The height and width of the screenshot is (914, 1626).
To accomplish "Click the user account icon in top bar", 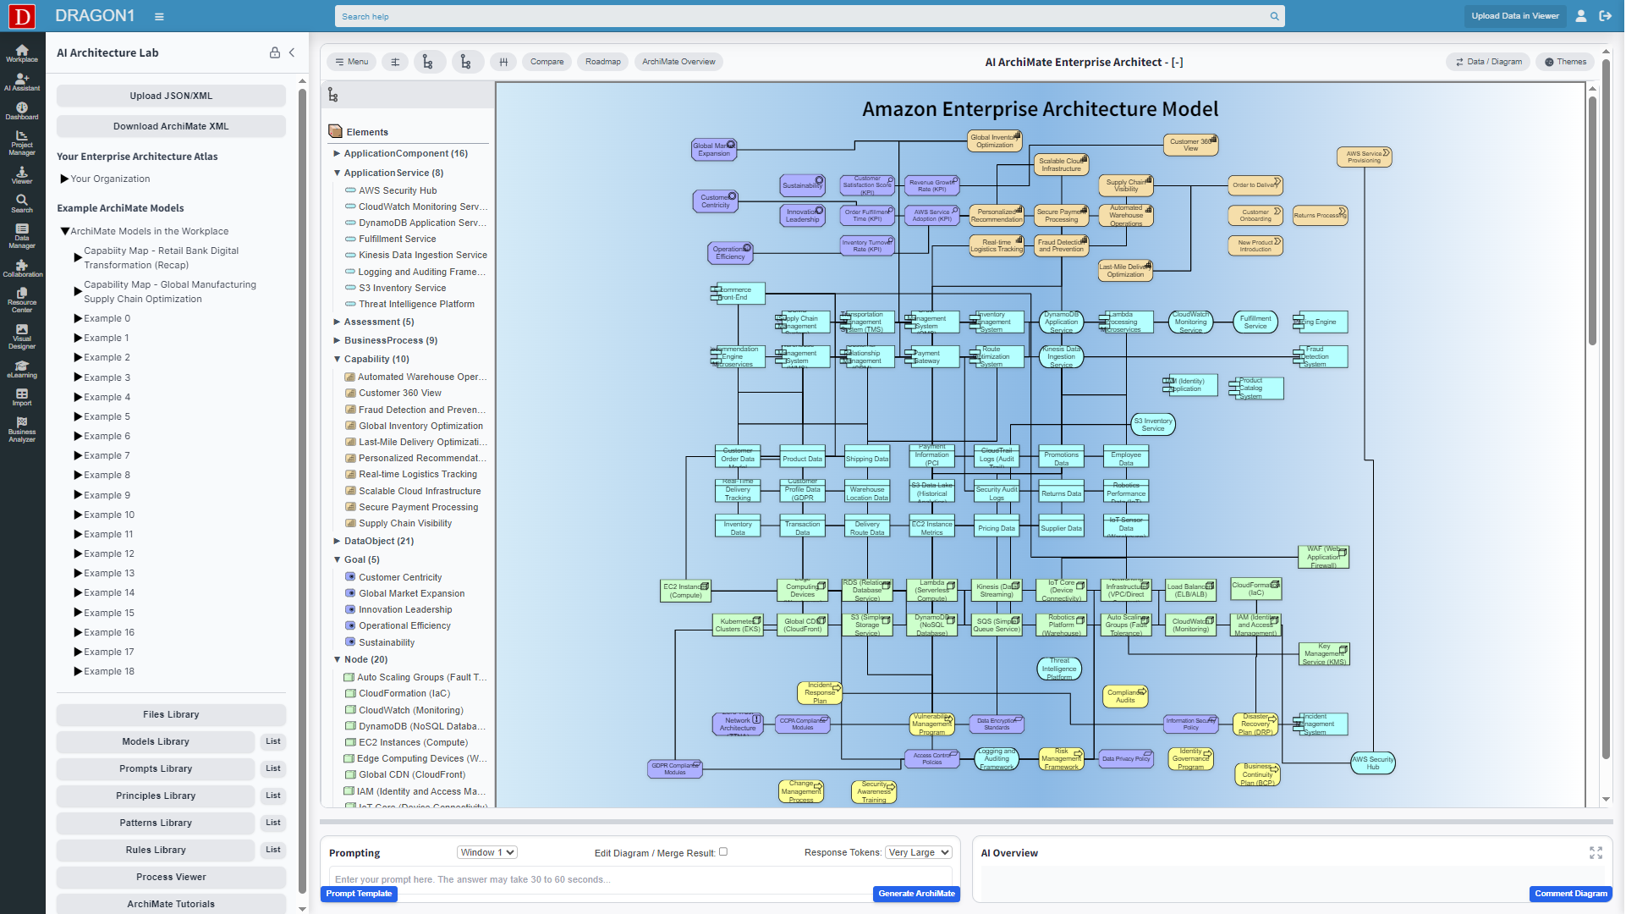I will click(1580, 16).
